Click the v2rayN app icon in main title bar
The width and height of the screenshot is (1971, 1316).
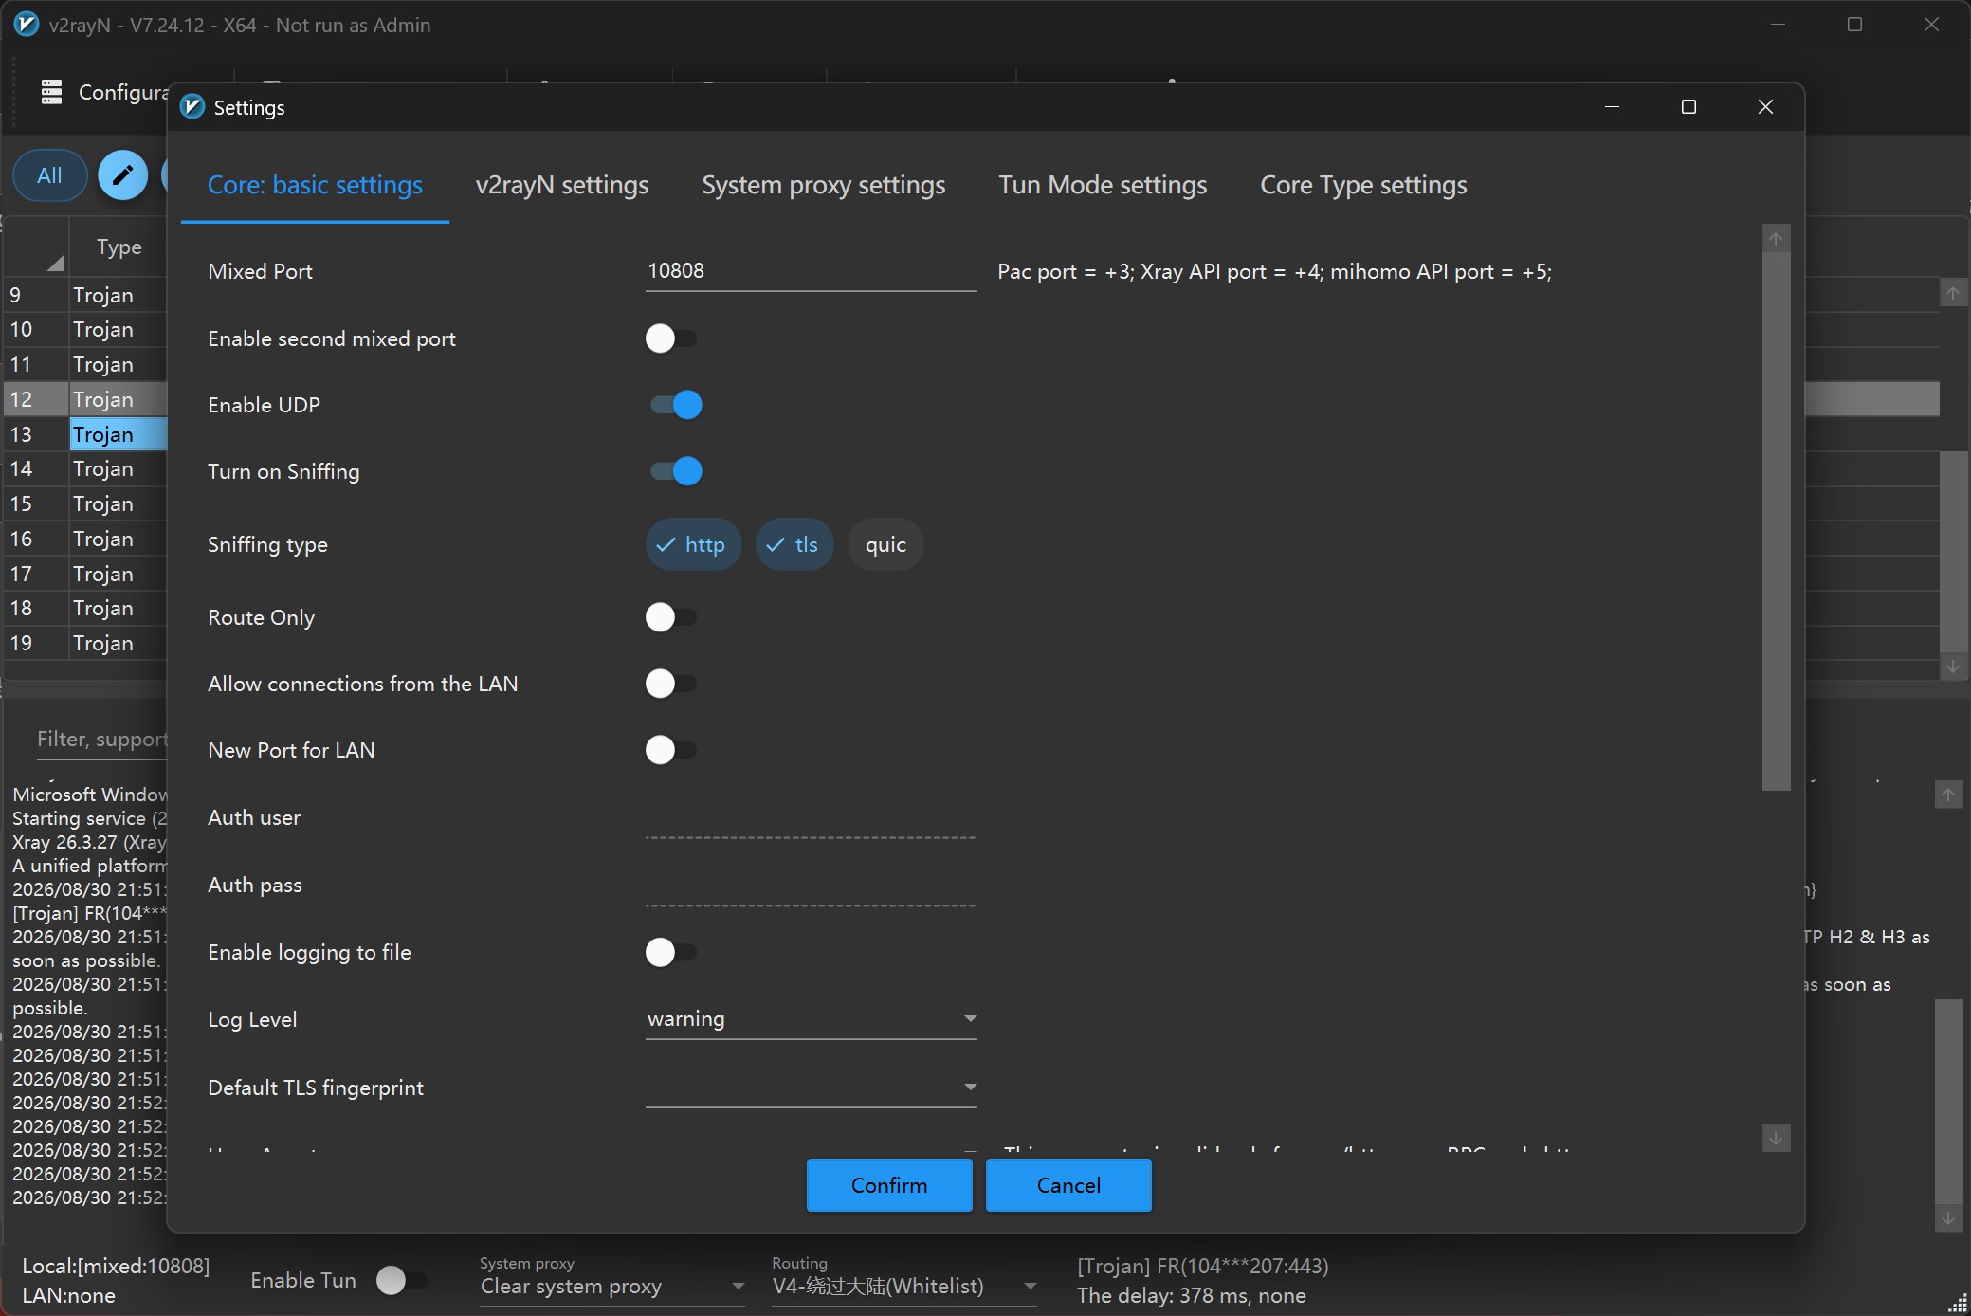[27, 25]
